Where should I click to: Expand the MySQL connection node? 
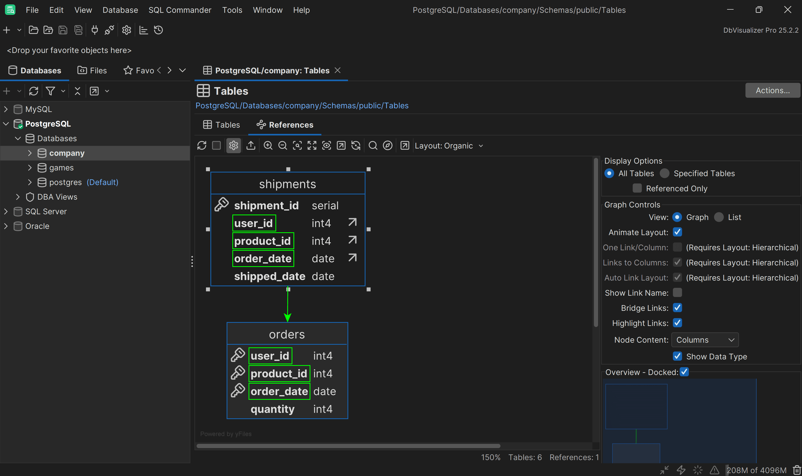(6, 109)
